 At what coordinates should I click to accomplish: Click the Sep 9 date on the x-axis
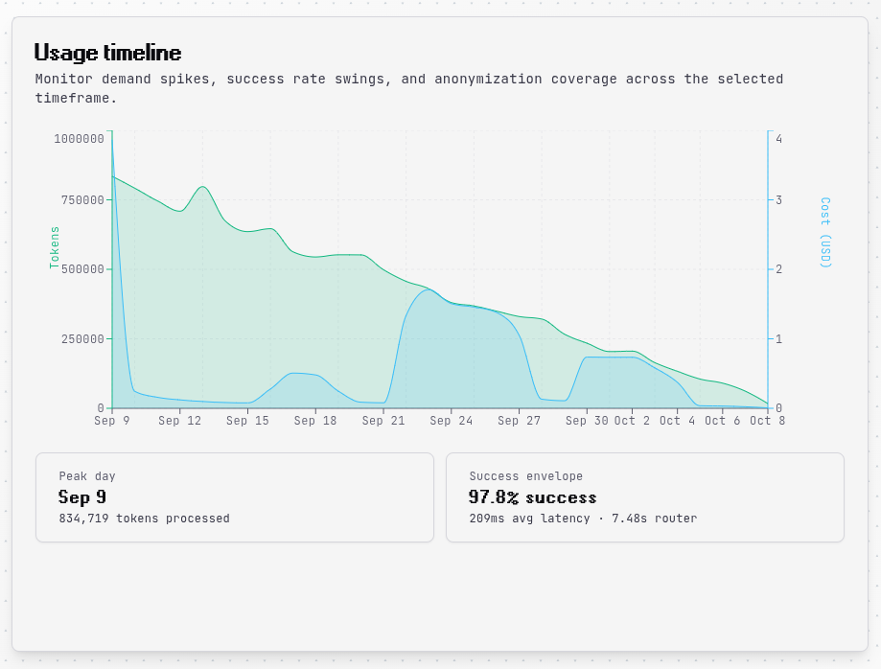(x=112, y=421)
